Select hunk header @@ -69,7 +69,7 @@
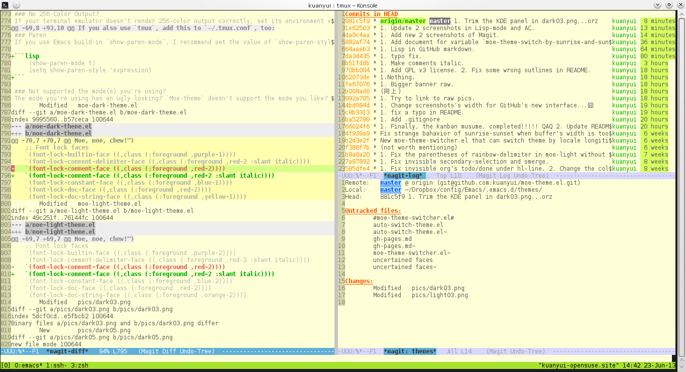This screenshot has height=372, width=686. 72,239
